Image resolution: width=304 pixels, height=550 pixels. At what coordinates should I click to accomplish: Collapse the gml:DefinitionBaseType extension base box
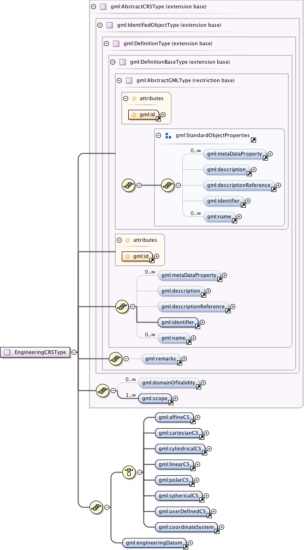(113, 62)
